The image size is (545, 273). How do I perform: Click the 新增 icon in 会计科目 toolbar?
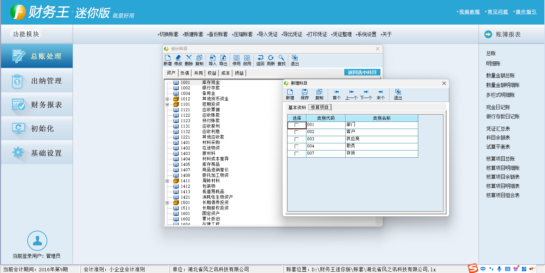[167, 60]
